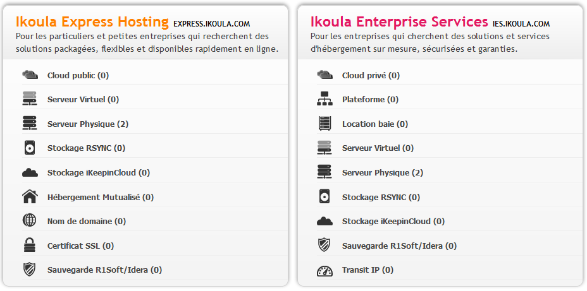This screenshot has width=587, height=291.
Task: Click the Cloud privé cloud icon
Action: tap(324, 75)
